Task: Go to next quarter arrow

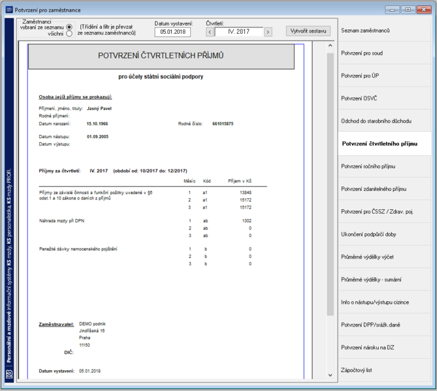Action: pyautogui.click(x=268, y=32)
